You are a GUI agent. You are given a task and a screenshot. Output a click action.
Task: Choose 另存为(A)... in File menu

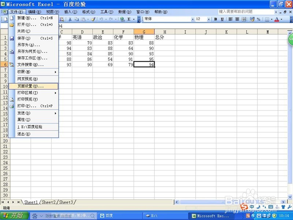[x=34, y=45]
